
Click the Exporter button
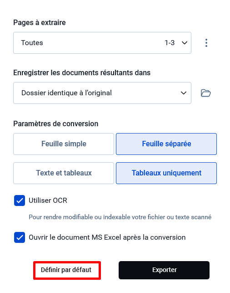point(164,270)
